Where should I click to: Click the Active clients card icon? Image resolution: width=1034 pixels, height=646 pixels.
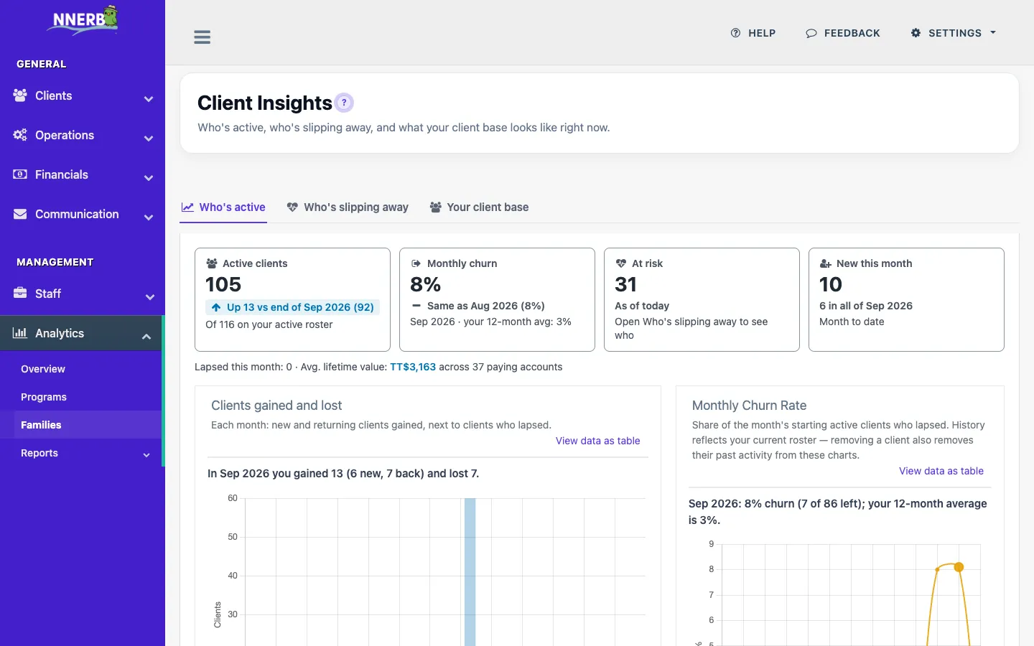(x=212, y=263)
